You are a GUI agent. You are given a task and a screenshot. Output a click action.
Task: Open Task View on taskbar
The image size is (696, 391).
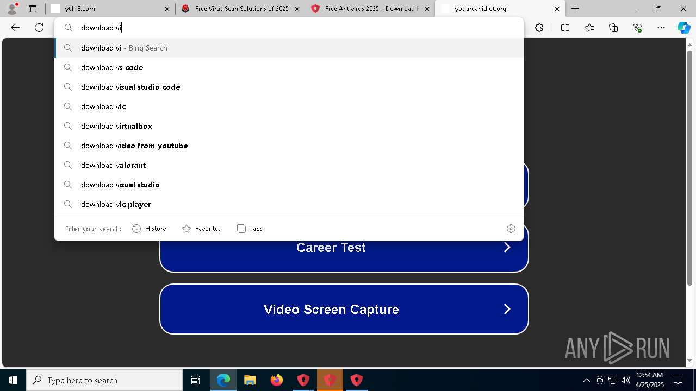pyautogui.click(x=196, y=380)
